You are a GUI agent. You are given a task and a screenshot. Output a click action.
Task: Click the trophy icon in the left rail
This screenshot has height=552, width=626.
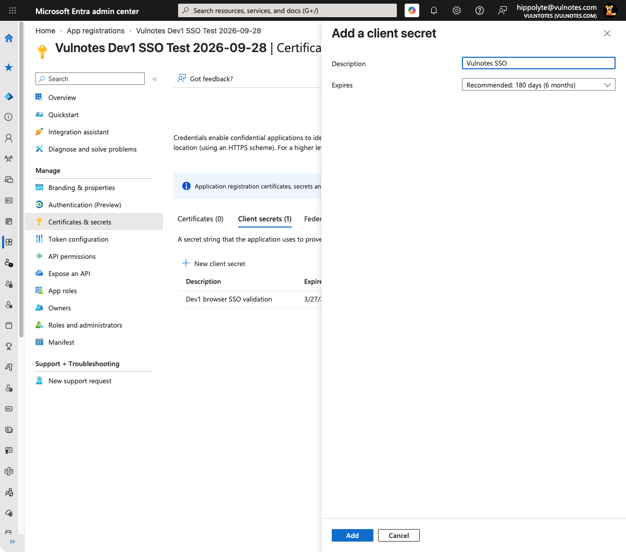[x=9, y=346]
